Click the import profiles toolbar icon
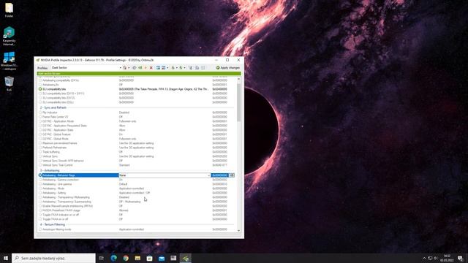This screenshot has width=468, height=263. [x=181, y=68]
